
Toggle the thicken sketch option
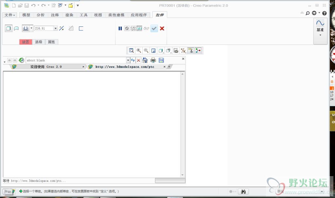(x=81, y=28)
